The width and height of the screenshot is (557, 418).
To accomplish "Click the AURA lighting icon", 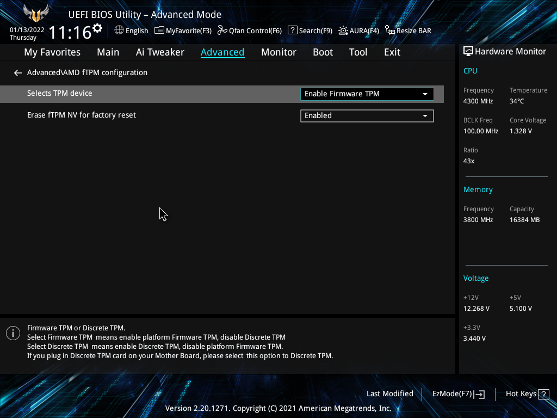I will pyautogui.click(x=343, y=30).
